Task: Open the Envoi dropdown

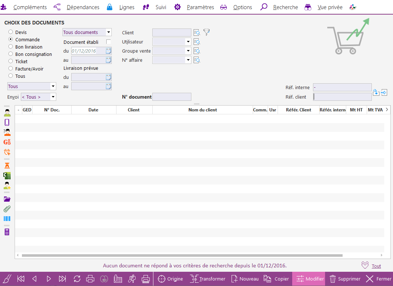Action: point(53,97)
